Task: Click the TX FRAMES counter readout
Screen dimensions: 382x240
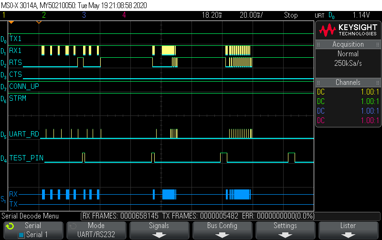Action: [200, 216]
